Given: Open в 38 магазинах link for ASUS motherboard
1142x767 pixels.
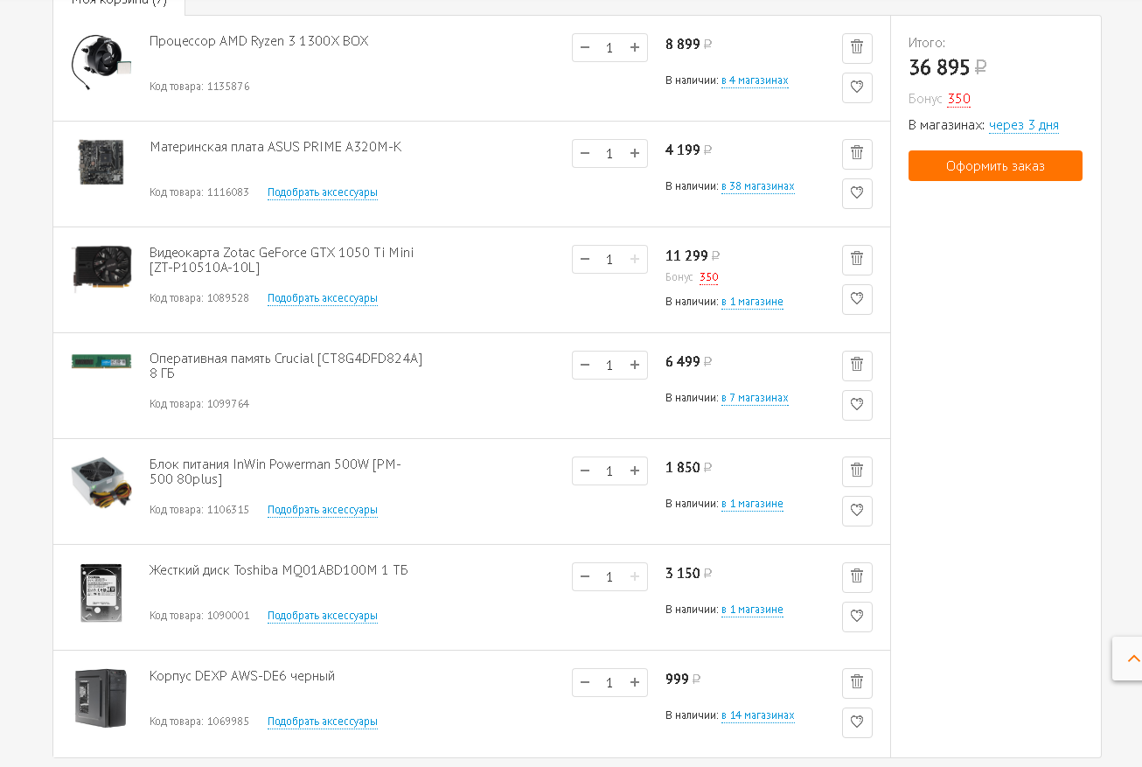Looking at the screenshot, I should click(758, 186).
